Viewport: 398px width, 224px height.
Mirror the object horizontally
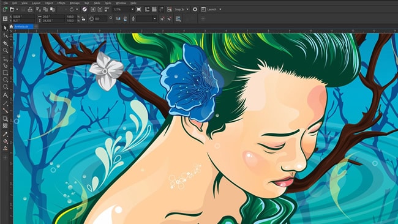(118, 18)
